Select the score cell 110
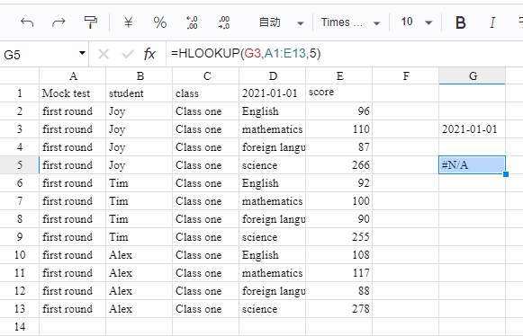The height and width of the screenshot is (336, 523). [339, 129]
